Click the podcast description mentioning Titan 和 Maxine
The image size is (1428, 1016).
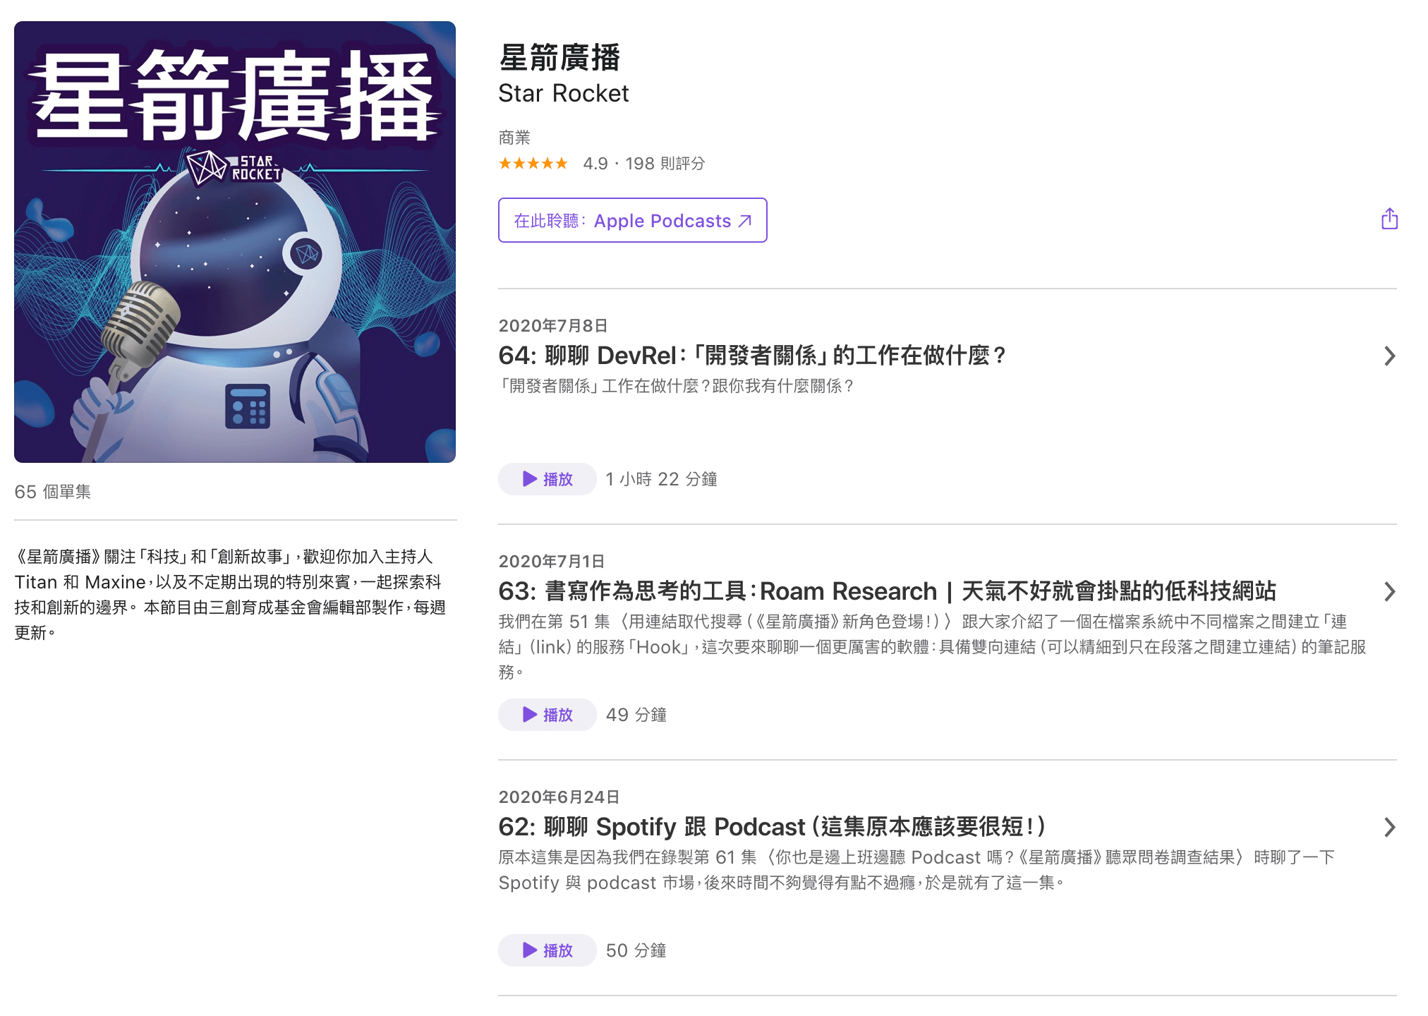pos(231,594)
